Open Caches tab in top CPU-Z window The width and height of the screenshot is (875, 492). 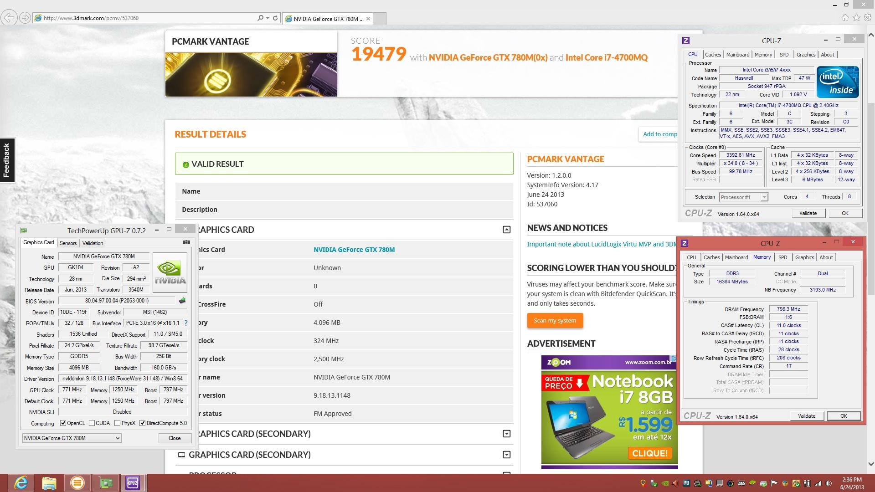713,55
